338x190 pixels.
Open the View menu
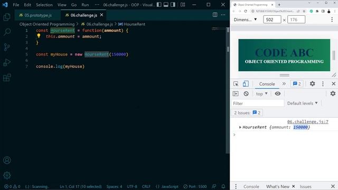[x=62, y=5]
